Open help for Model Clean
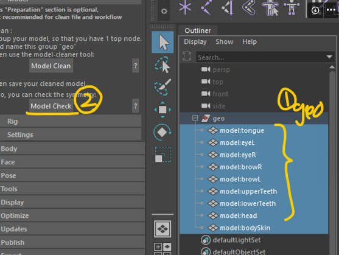 135,66
